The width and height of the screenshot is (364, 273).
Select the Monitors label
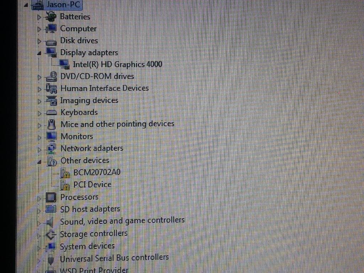77,136
